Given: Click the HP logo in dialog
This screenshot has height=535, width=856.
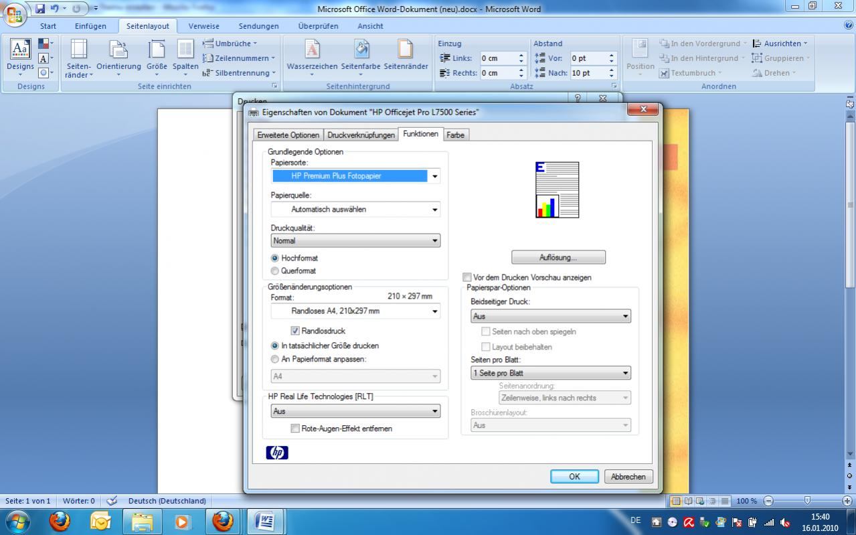Looking at the screenshot, I should pyautogui.click(x=277, y=453).
